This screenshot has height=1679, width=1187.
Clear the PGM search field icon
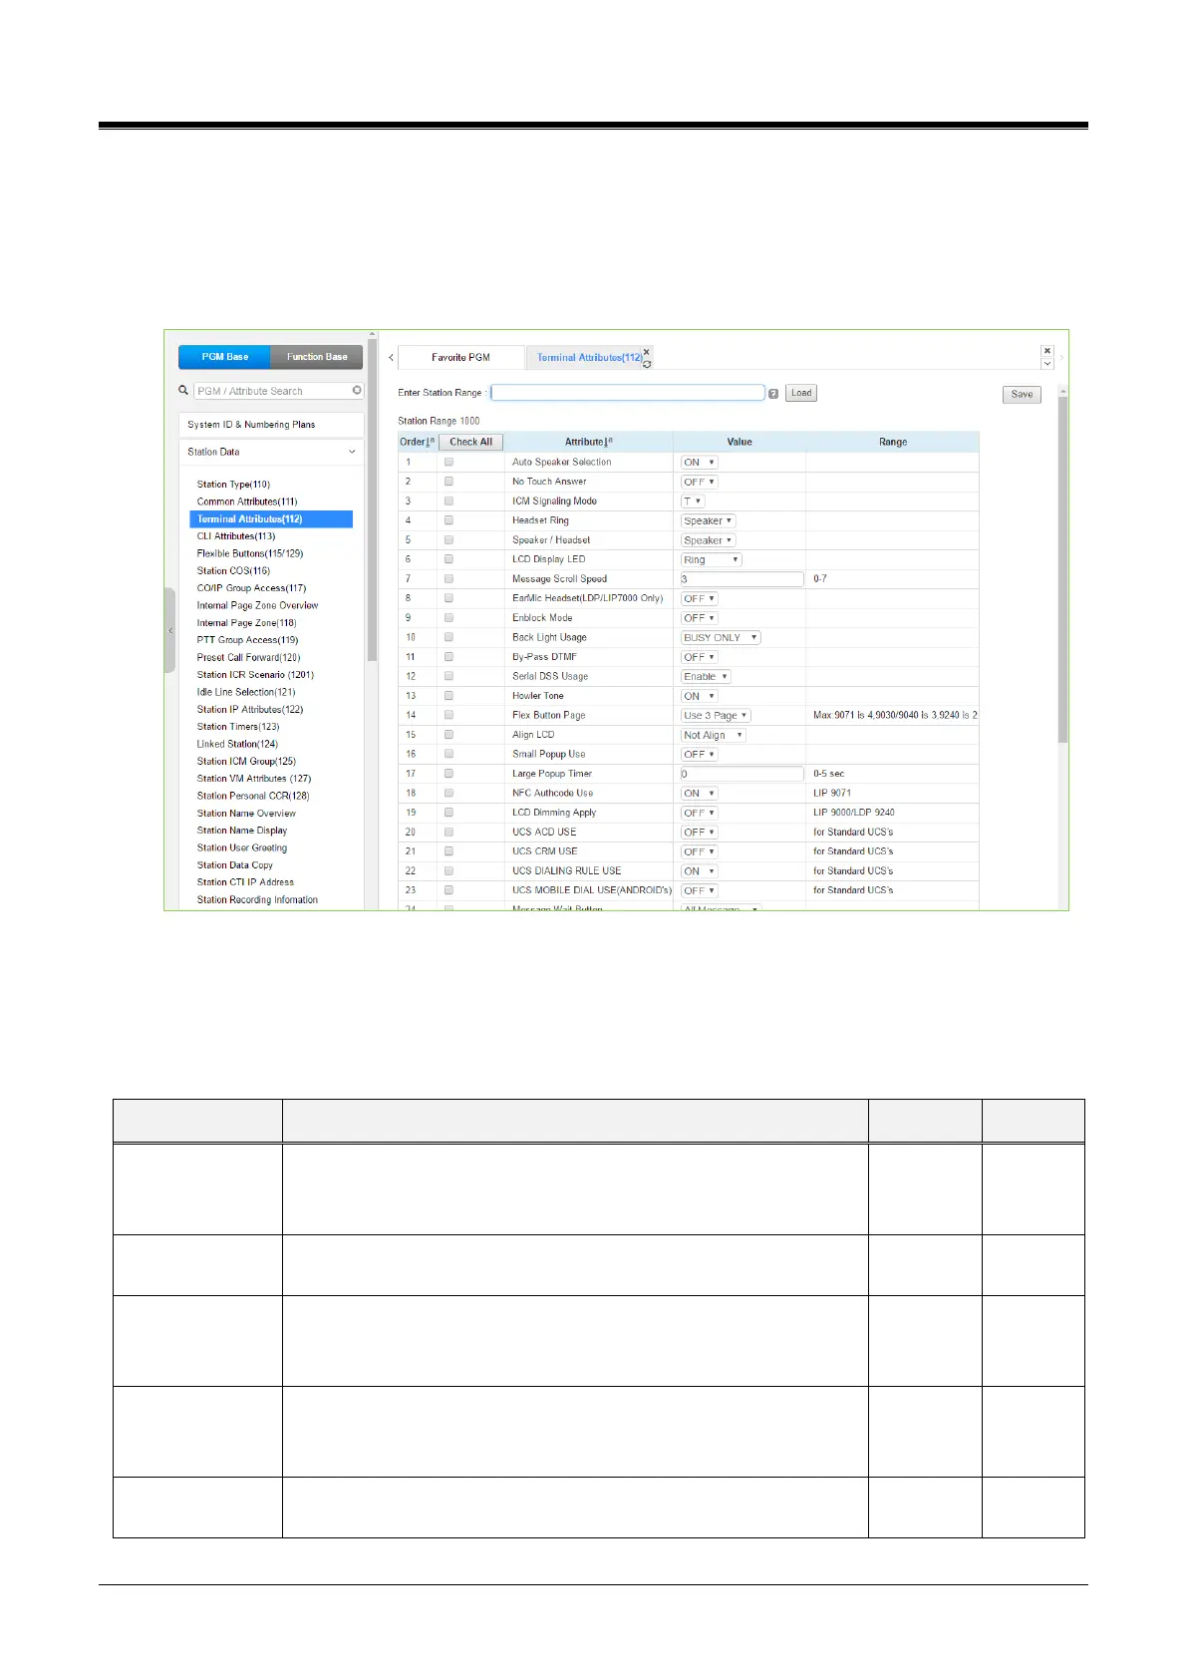(x=357, y=390)
